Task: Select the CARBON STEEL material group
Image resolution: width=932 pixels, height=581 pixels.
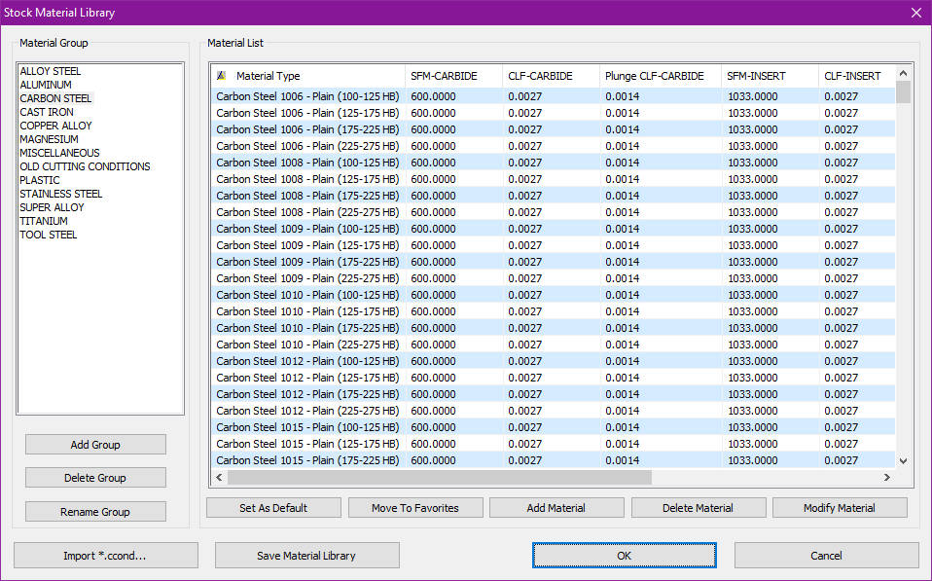Action: point(55,97)
